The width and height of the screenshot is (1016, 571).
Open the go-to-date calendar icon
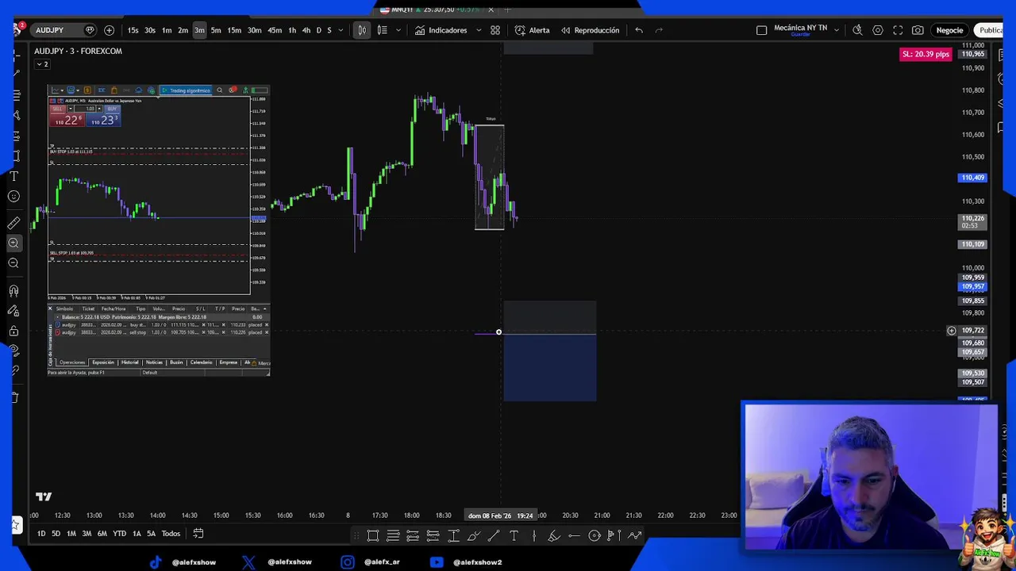tap(198, 534)
